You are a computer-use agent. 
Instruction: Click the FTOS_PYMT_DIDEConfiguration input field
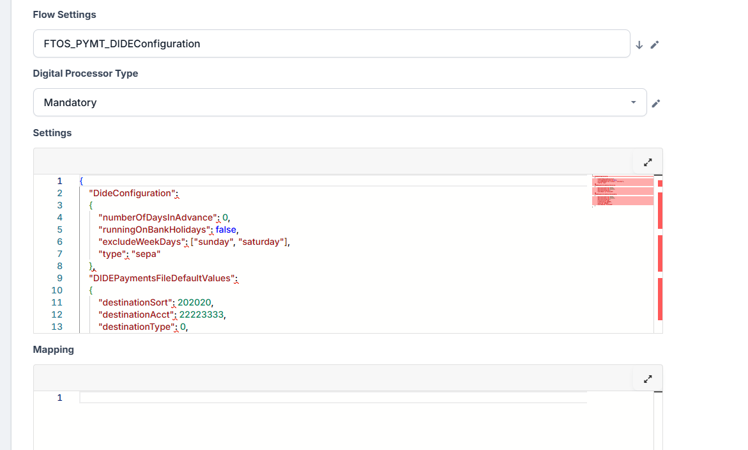[331, 43]
